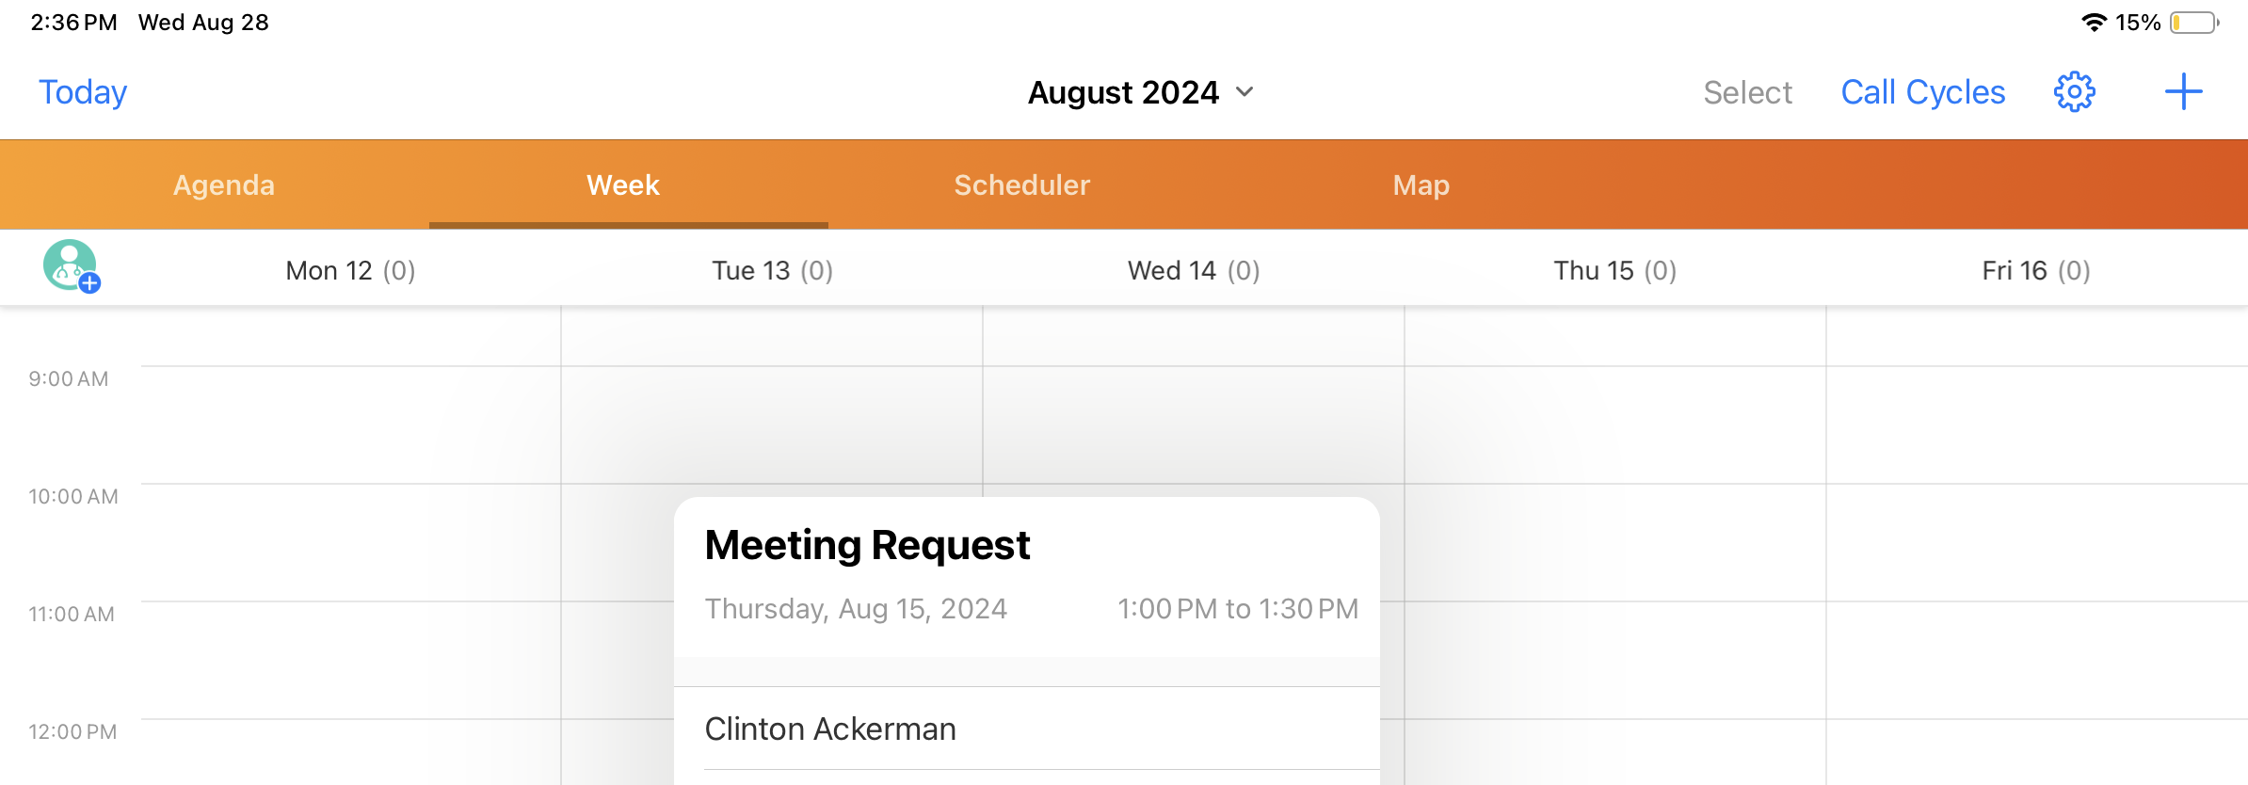Select the Thu 15 day header
Screen dimensions: 2248x785
tap(1614, 271)
